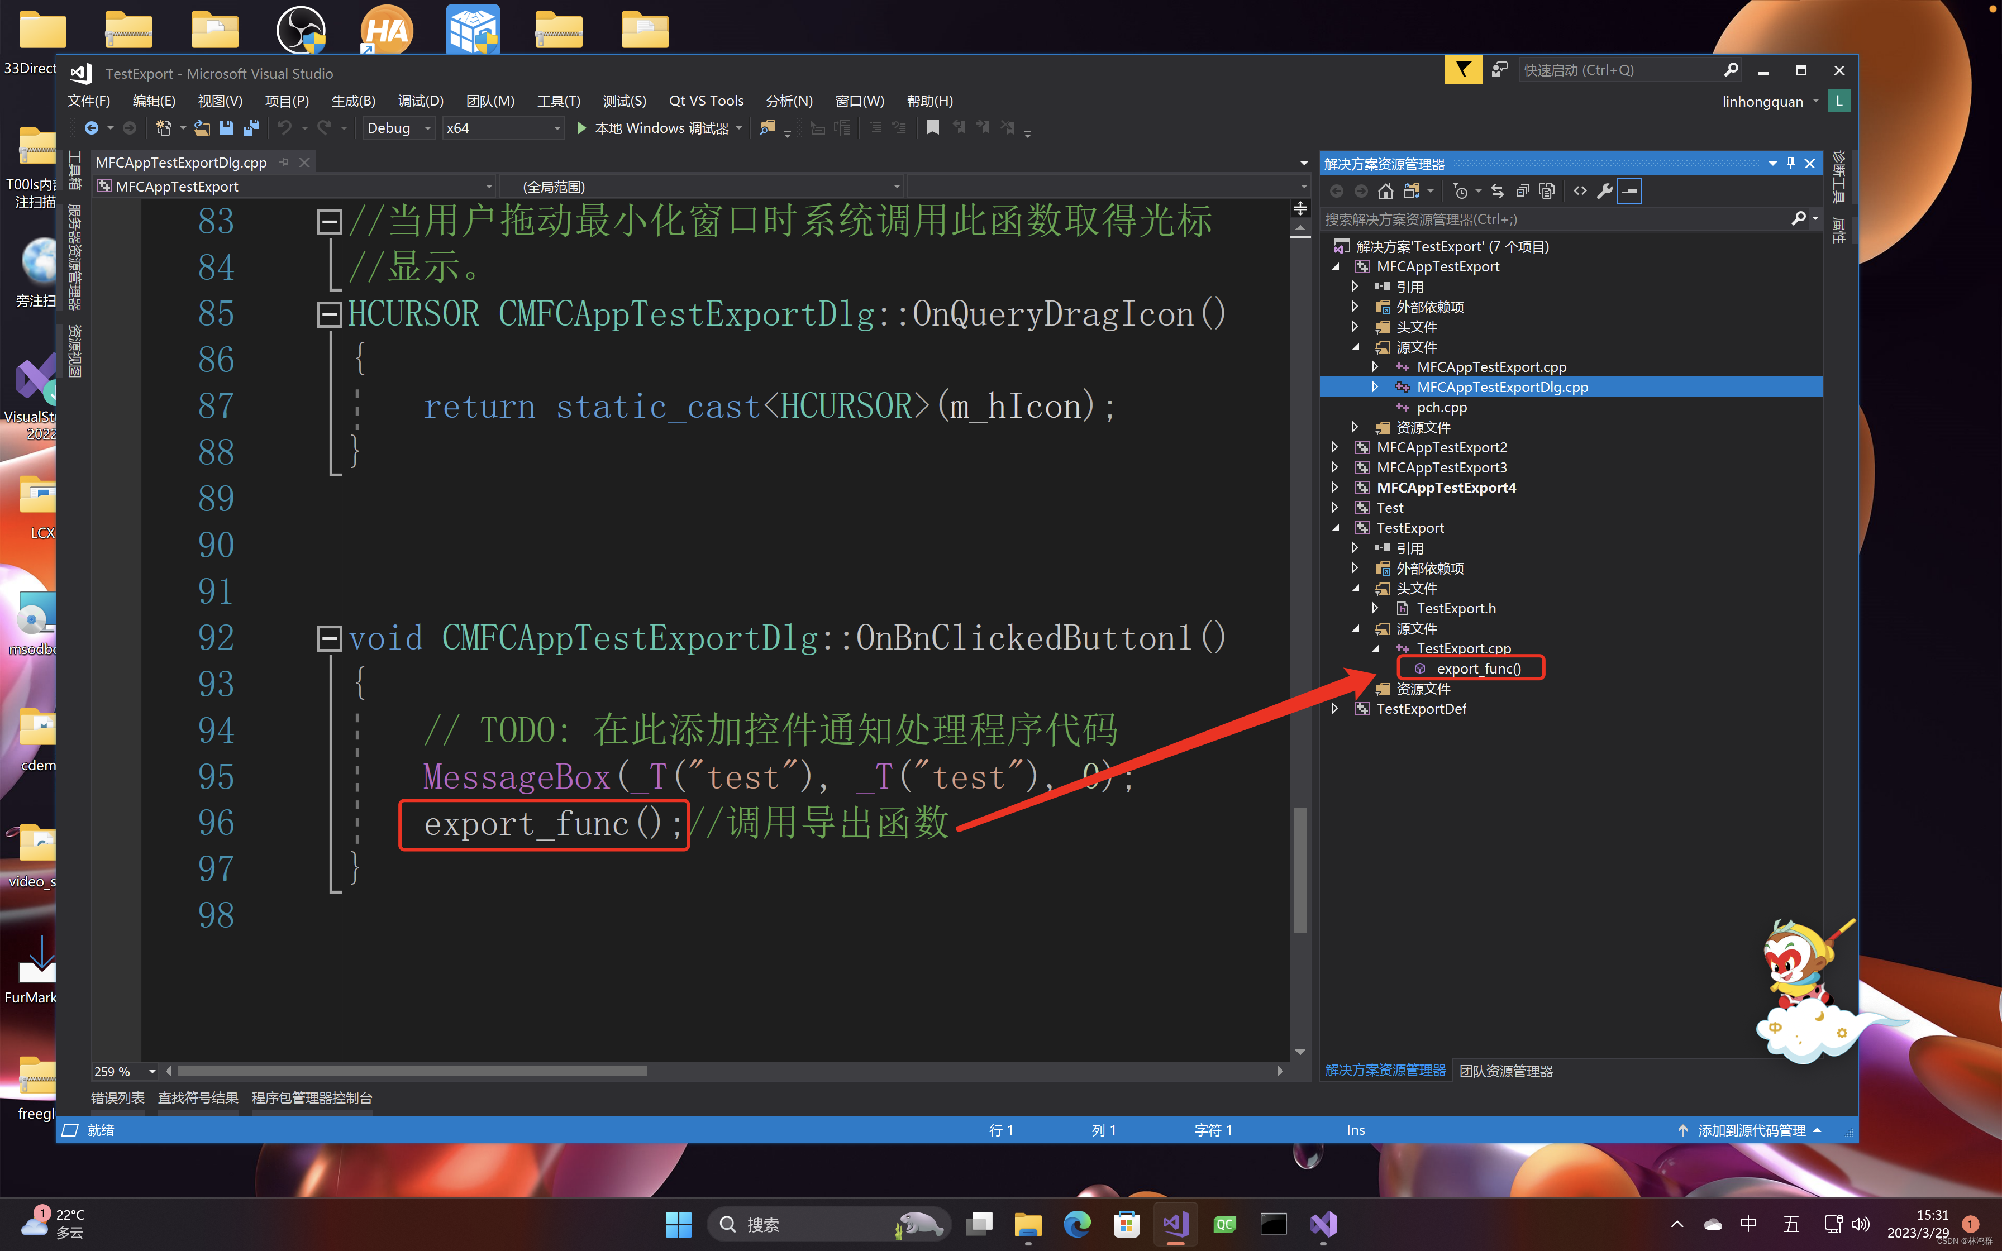
Task: Click the Collapse All icon
Action: coord(1522,191)
